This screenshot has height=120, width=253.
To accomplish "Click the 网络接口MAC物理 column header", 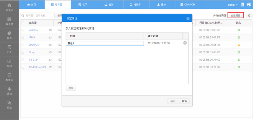I will coord(210,23).
